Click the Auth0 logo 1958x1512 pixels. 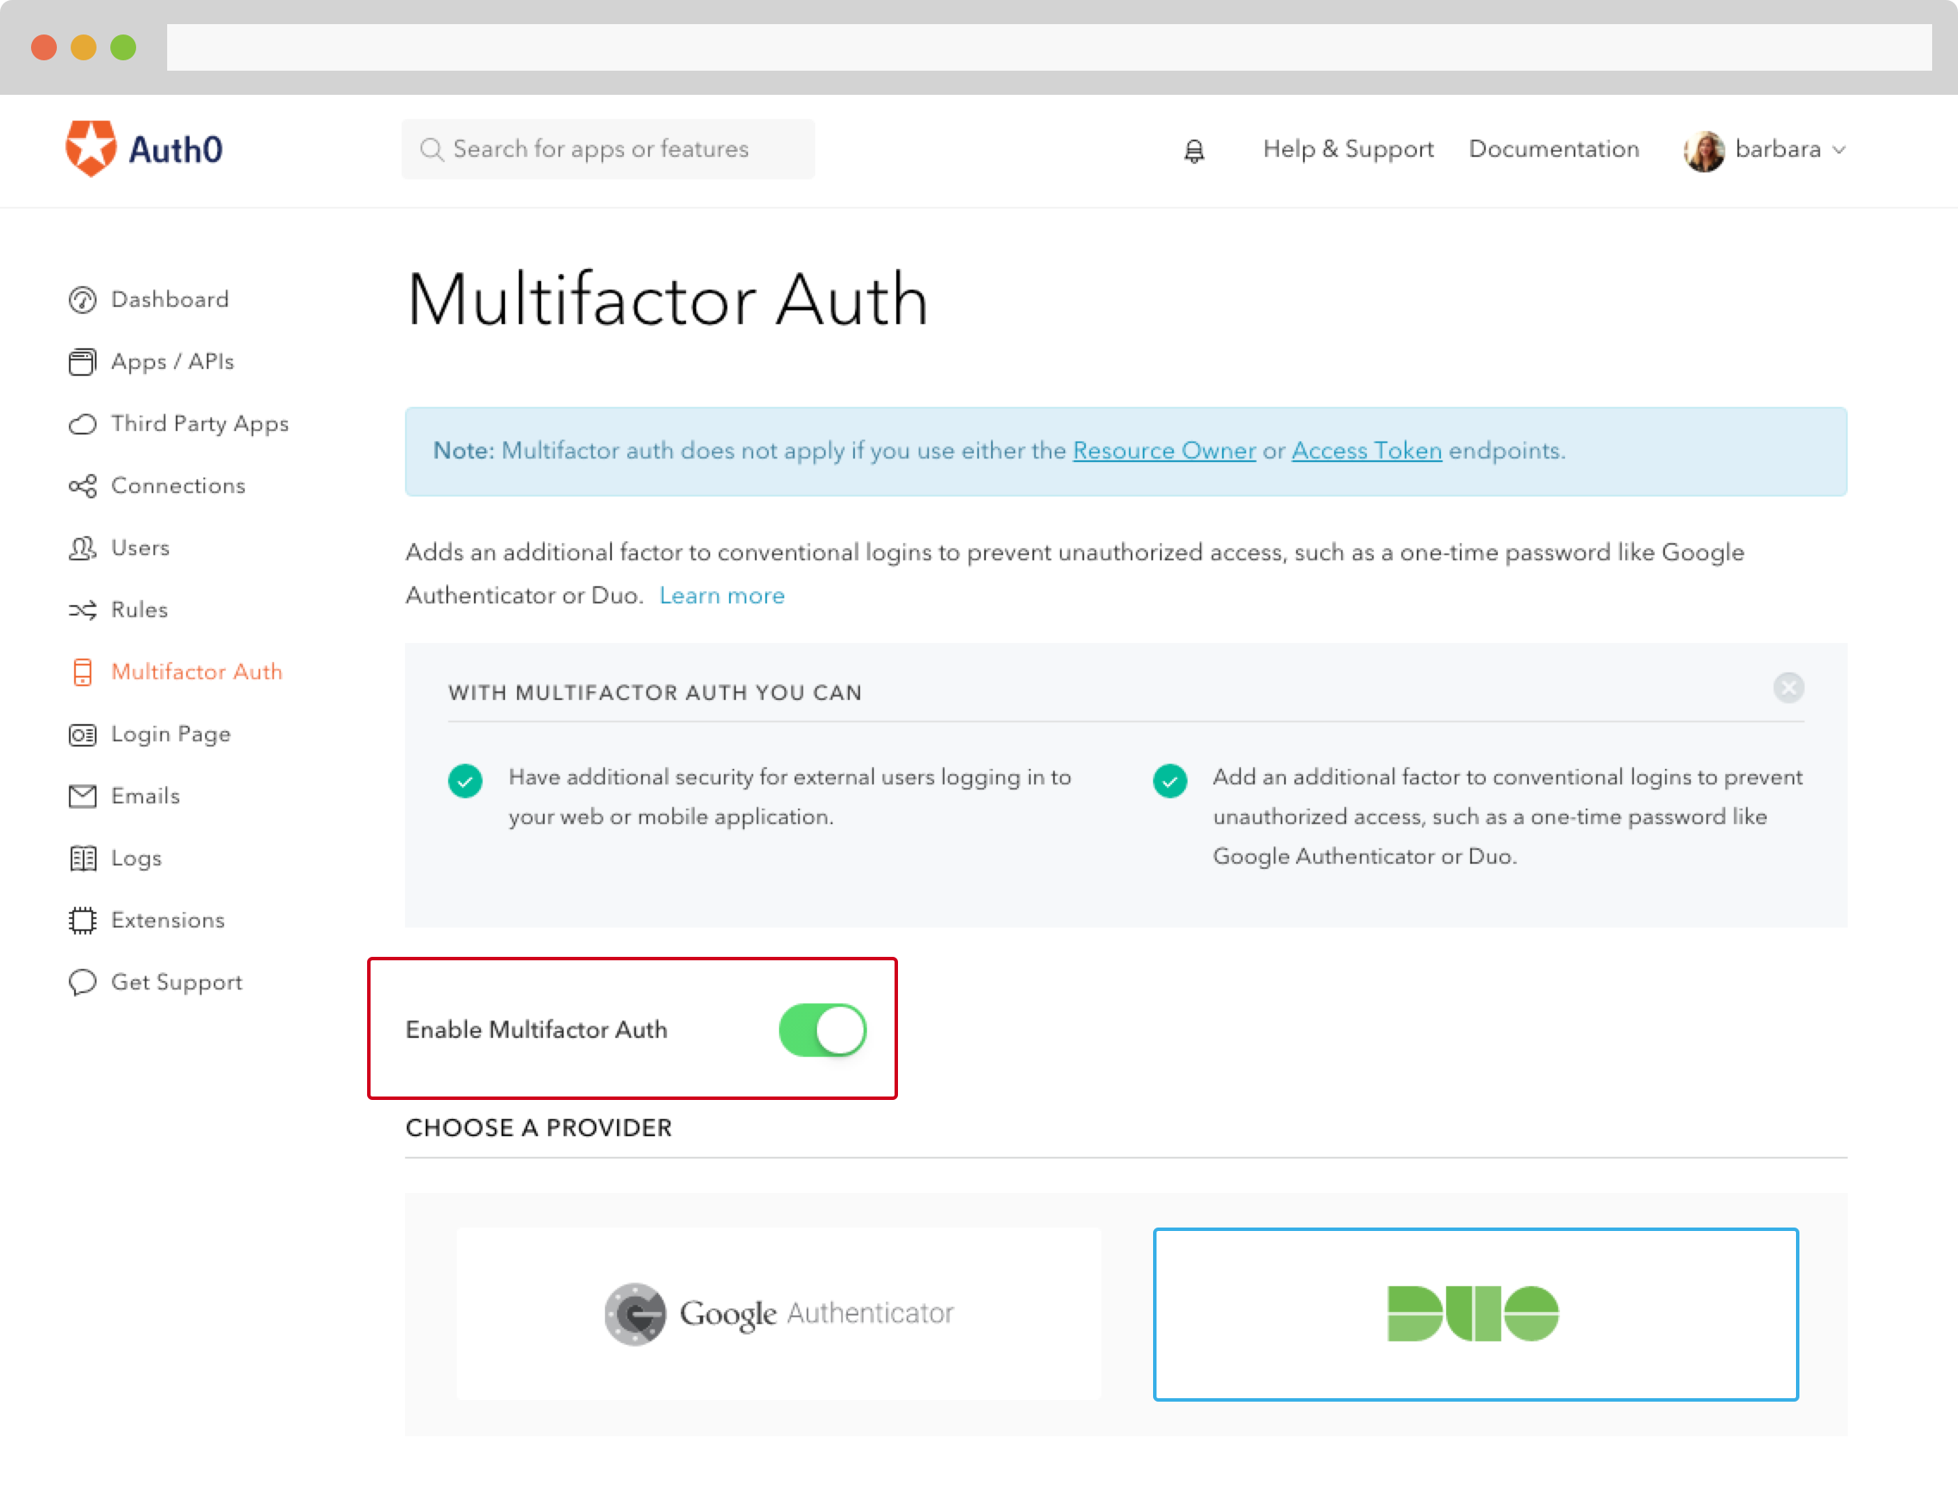143,149
